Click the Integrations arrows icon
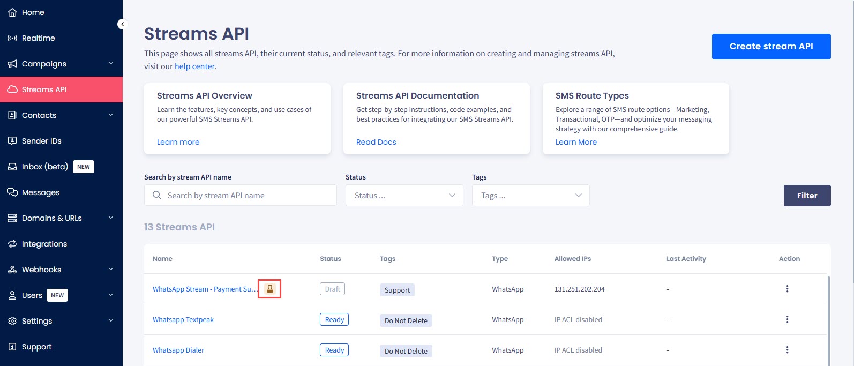The image size is (854, 366). coord(12,244)
